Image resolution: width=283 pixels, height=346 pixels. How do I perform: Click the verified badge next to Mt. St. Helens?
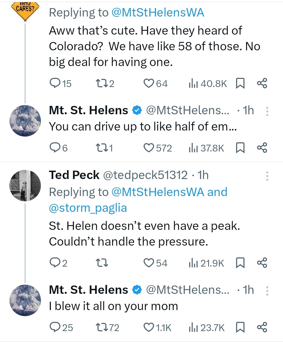(x=136, y=110)
